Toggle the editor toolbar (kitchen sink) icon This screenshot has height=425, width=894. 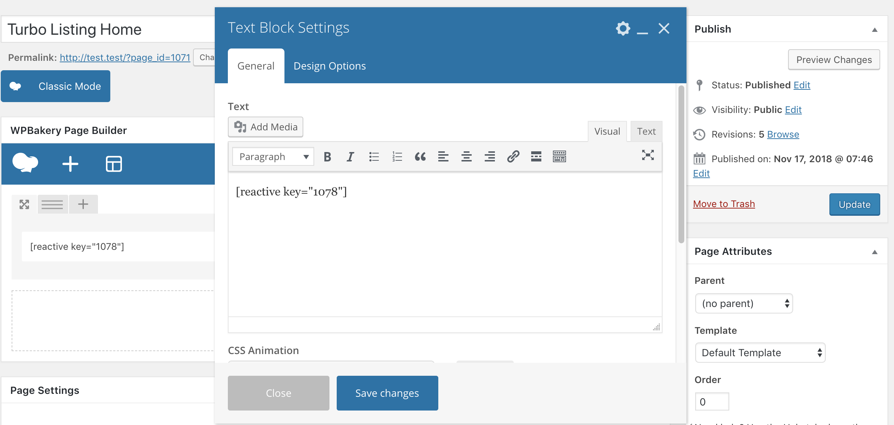coord(559,157)
